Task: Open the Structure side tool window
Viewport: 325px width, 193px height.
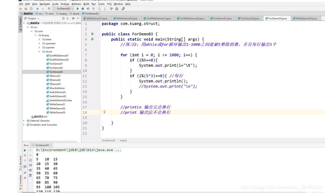Action: point(20,163)
